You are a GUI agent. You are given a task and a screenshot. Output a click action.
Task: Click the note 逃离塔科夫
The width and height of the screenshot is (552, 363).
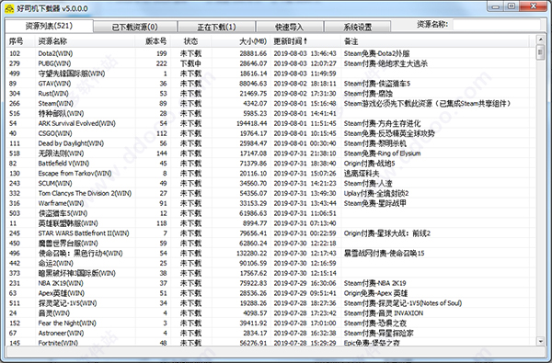click(x=362, y=174)
